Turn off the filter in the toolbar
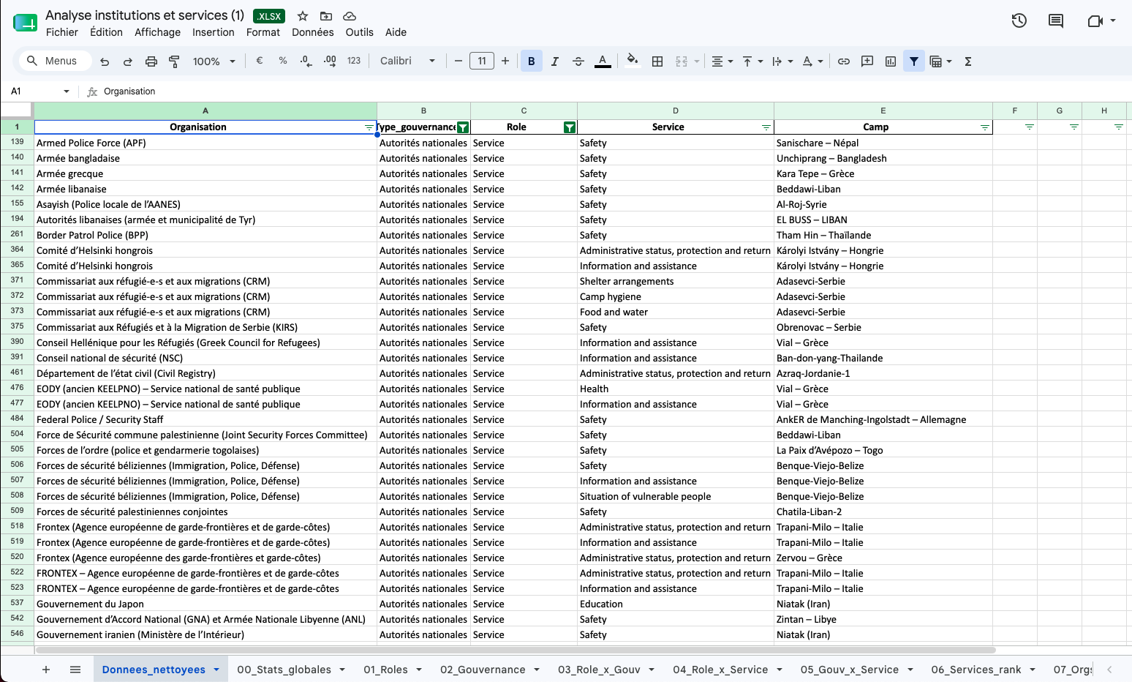 pos(914,61)
